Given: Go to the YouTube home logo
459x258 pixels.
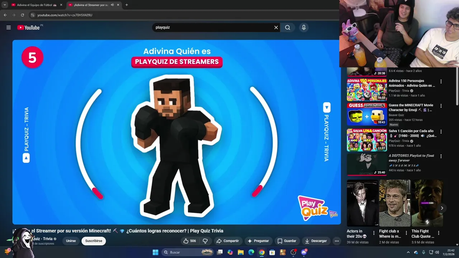Looking at the screenshot, I should pos(28,28).
